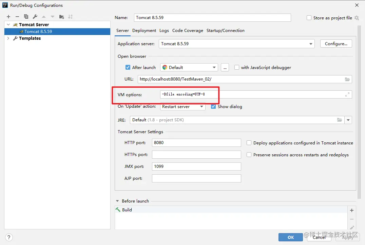Sort configurations alphabetically icon
The height and width of the screenshot is (245, 365).
pos(70,17)
